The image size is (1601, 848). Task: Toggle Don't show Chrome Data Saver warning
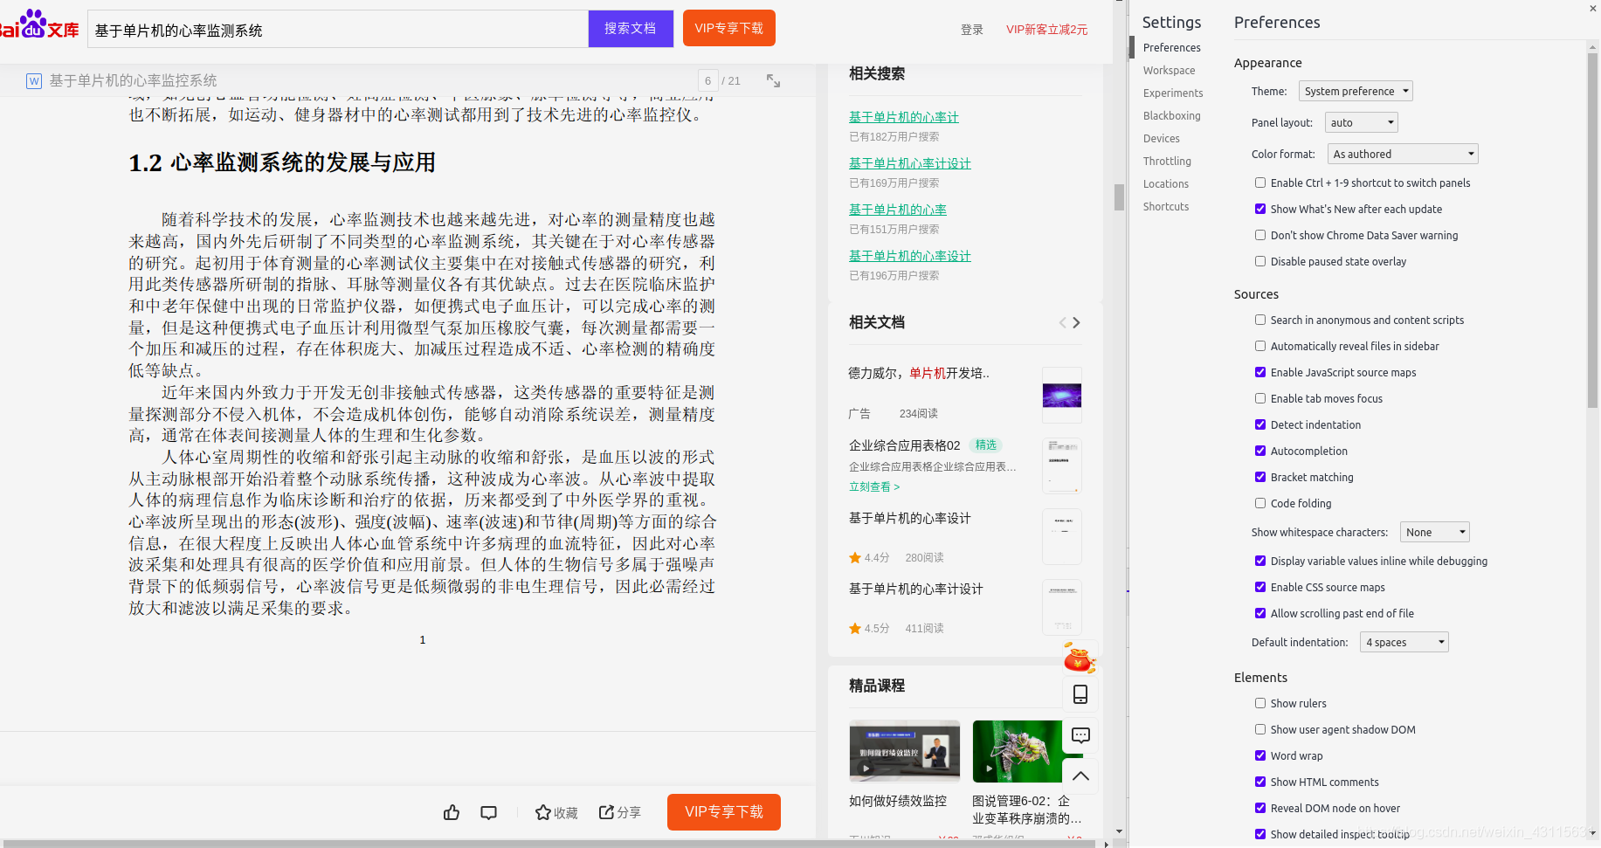point(1260,235)
